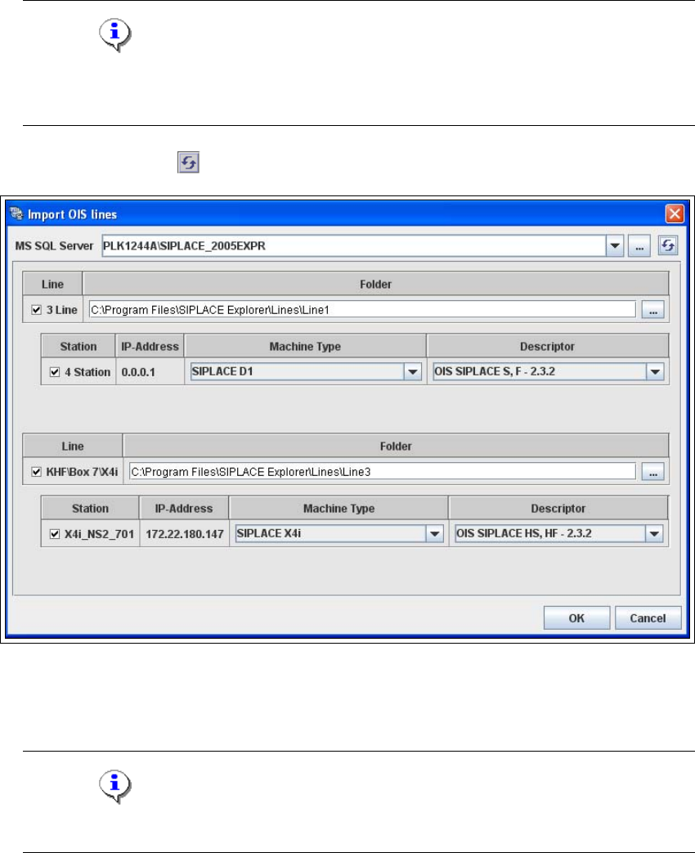695x853 pixels.
Task: Confirm import with OK button
Action: click(576, 618)
